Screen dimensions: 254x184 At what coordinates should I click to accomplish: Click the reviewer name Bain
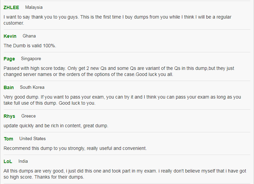coord(8,87)
